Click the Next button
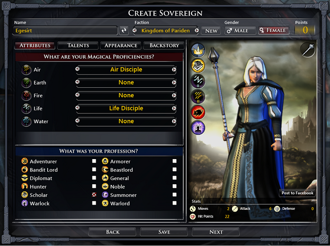Screen dimensions: 330x246 coord(216,232)
